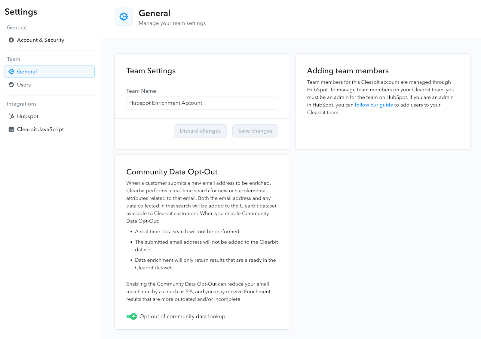Click the Adding team members heading
Screen dimensions: 481x339
(x=348, y=71)
